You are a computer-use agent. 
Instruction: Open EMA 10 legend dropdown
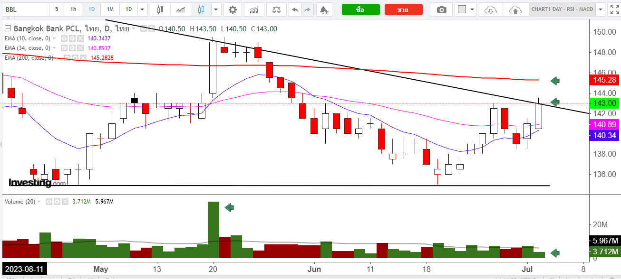coord(54,38)
